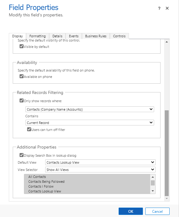This screenshot has width=179, height=217.
Task: Open the Current Record dropdown
Action: click(90, 123)
